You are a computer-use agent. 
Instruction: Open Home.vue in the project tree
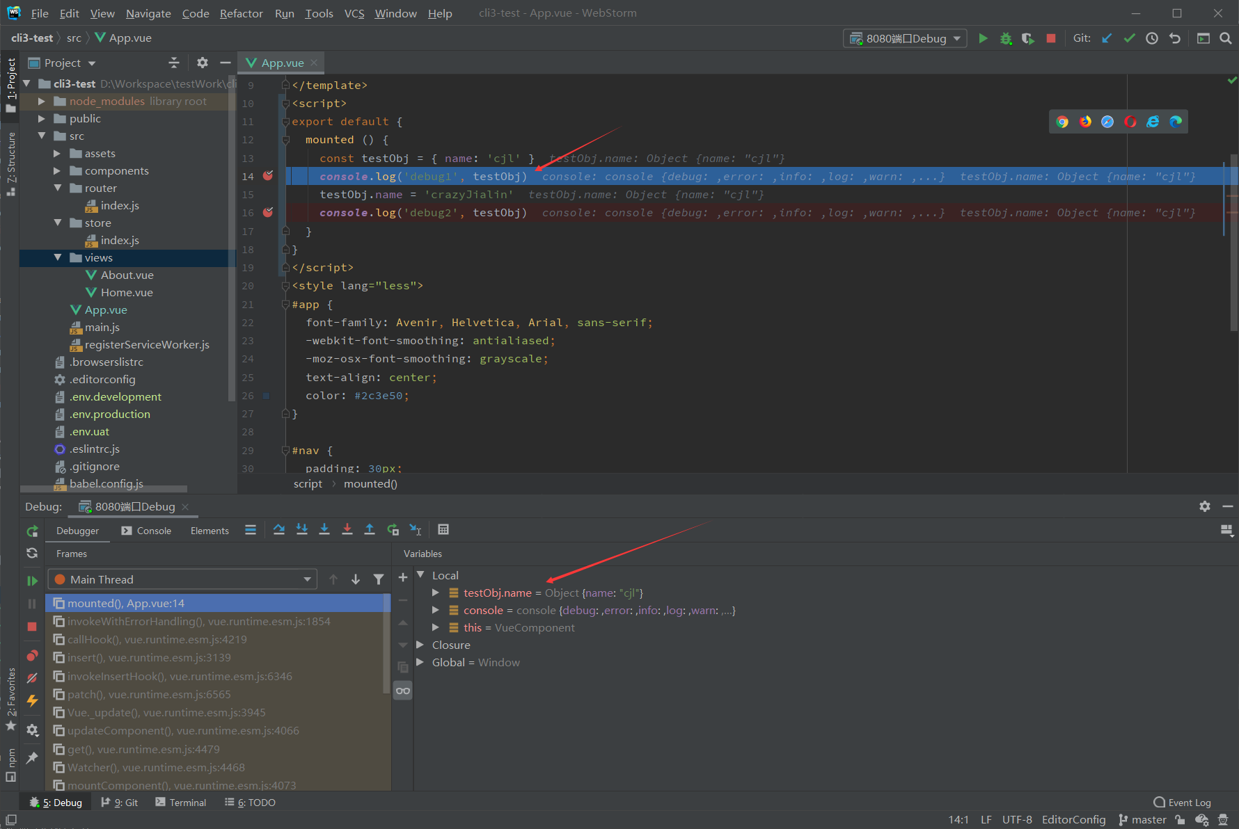pyautogui.click(x=126, y=293)
